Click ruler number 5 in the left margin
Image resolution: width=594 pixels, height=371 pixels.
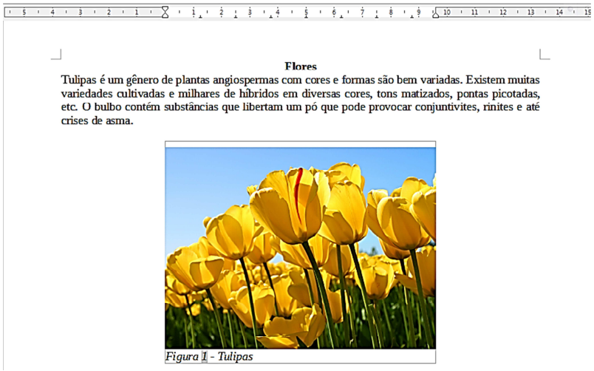(x=24, y=13)
